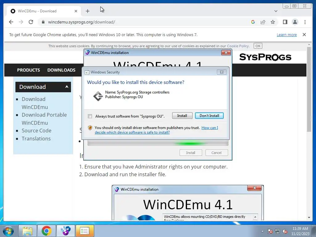Click the page vertical scrollbar thumb
The height and width of the screenshot is (237, 316).
pyautogui.click(x=309, y=89)
